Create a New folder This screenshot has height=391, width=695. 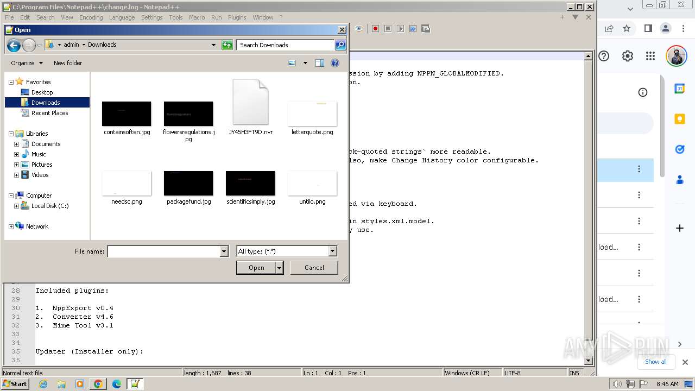[68, 63]
